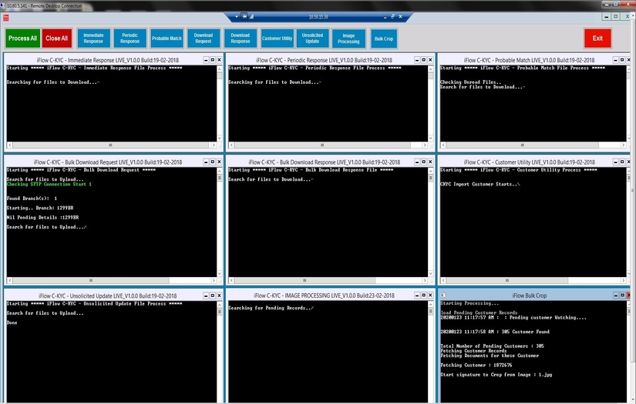Close the Immediate Response window
Image resolution: width=636 pixels, height=404 pixels.
(220, 60)
